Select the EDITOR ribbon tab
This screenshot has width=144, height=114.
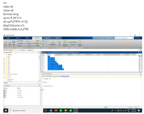37,38
